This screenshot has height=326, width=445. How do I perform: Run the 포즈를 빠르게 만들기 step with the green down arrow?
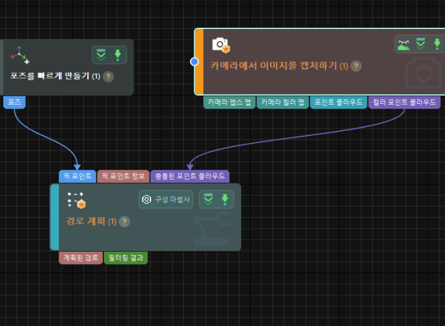118,55
